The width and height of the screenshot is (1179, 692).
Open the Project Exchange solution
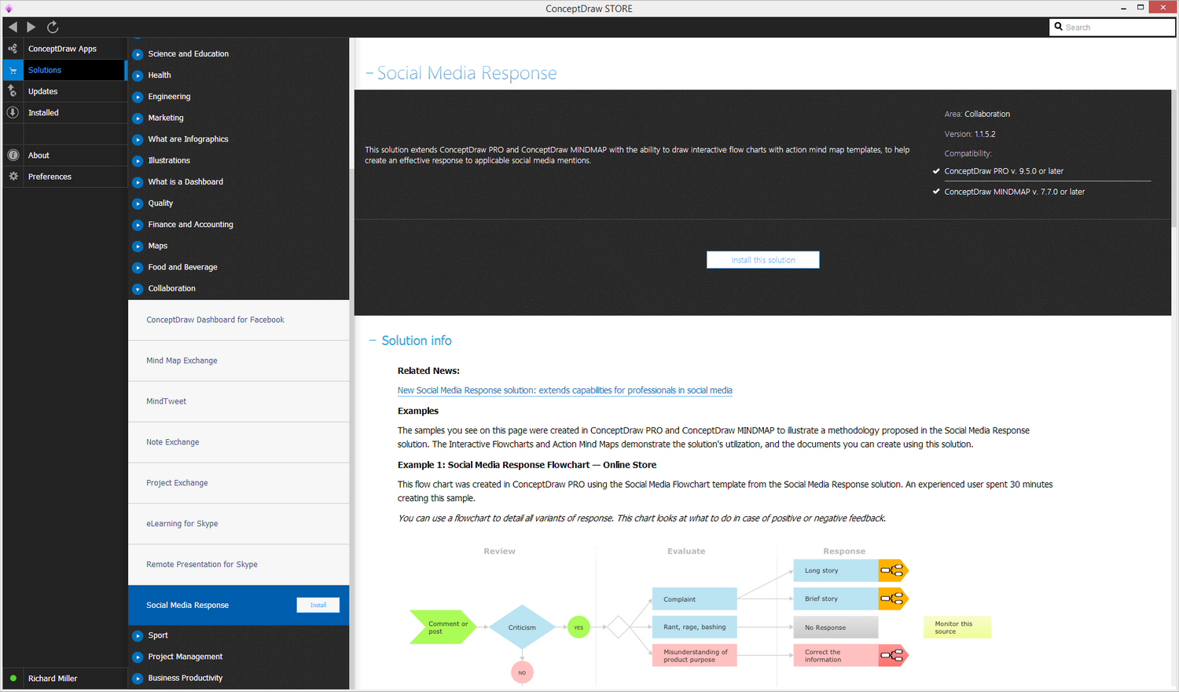pos(238,484)
